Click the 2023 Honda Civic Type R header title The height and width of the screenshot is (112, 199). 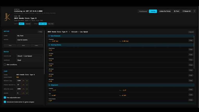(25, 18)
